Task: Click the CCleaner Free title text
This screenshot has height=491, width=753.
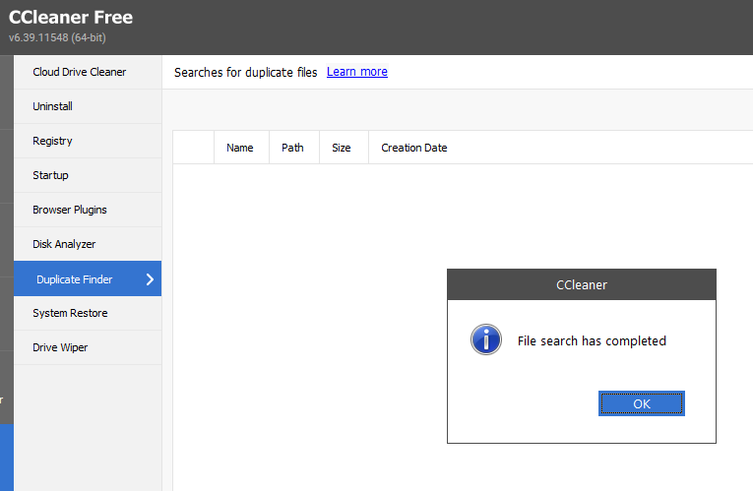Action: click(71, 18)
